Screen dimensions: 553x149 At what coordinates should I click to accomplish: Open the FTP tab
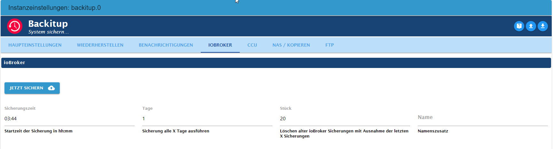(x=330, y=45)
